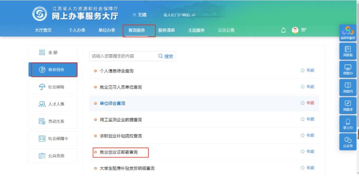Visit the 省人社门户网站 link

pos(179,15)
